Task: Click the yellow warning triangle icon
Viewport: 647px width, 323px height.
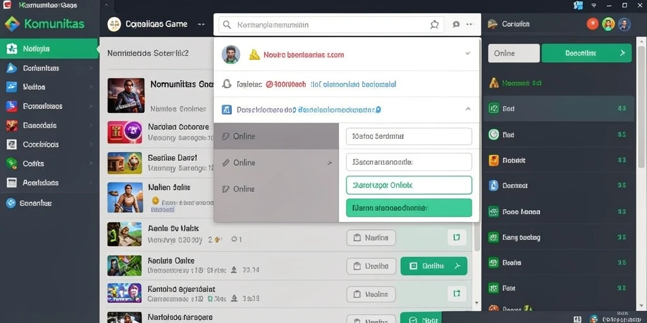Action: 255,54
